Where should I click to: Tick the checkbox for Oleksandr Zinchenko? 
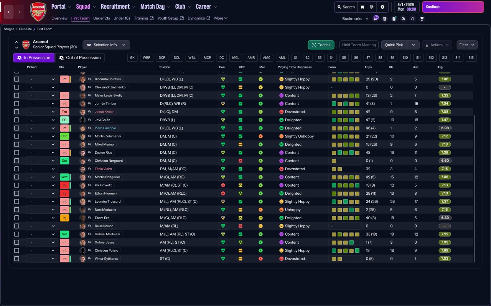tap(16, 87)
